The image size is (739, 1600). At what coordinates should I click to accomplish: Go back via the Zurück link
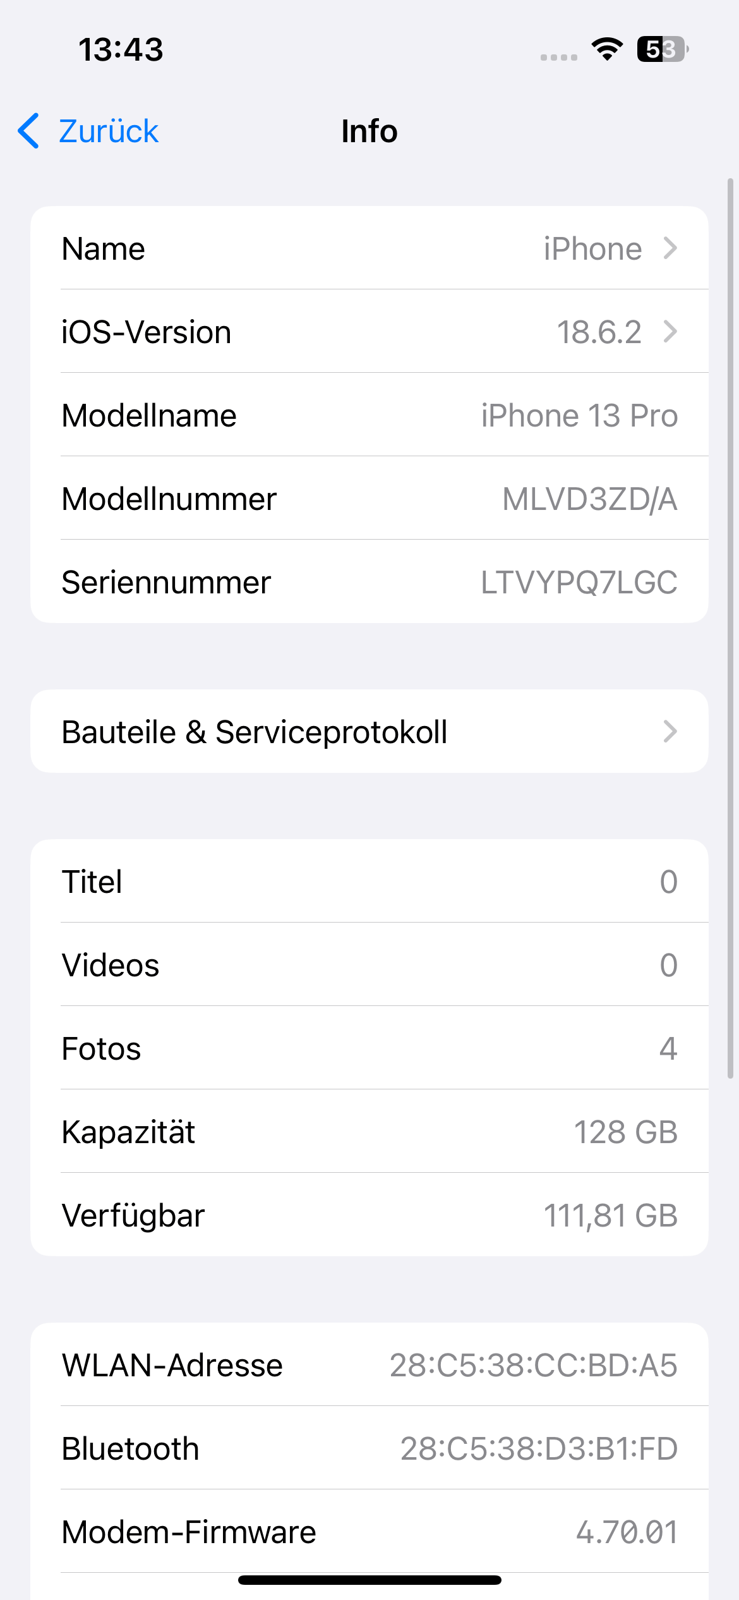coord(108,131)
